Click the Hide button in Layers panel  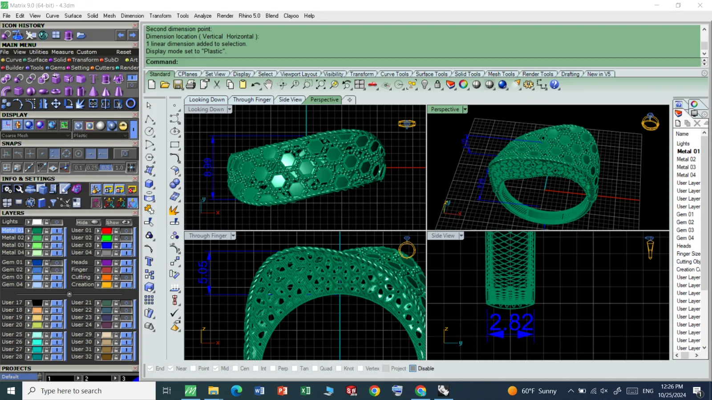[87, 222]
